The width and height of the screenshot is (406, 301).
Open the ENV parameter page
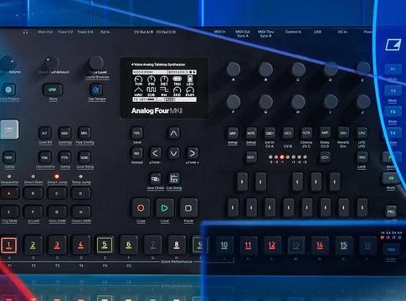coord(343,133)
